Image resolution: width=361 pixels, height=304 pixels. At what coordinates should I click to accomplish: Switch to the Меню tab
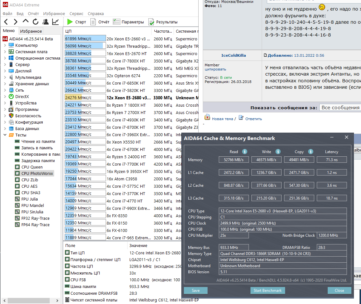[9, 31]
